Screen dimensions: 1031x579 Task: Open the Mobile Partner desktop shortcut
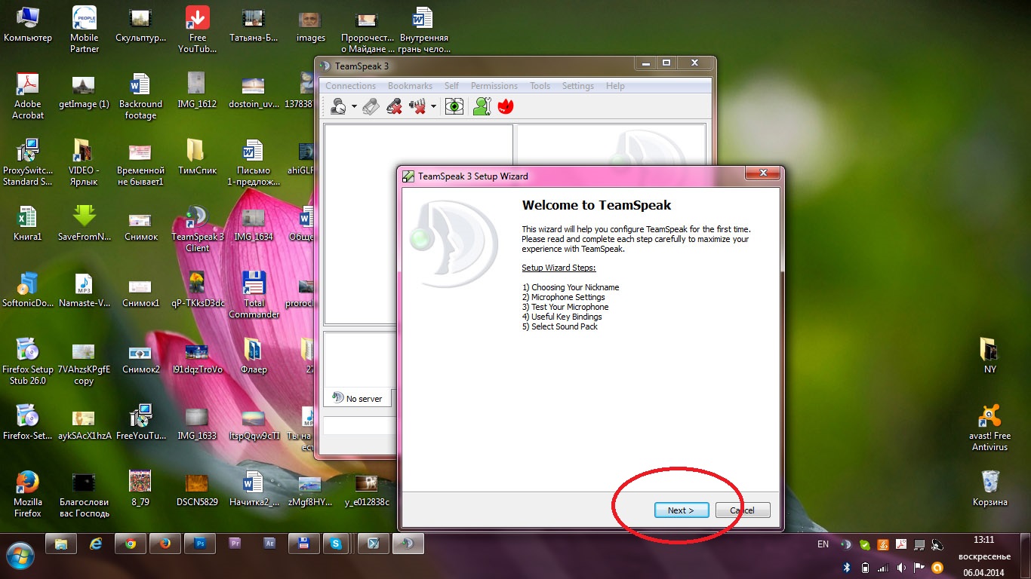click(x=85, y=29)
